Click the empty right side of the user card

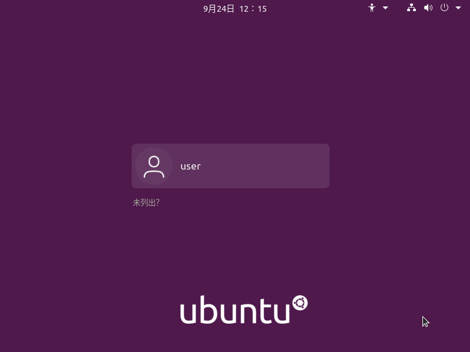point(267,166)
